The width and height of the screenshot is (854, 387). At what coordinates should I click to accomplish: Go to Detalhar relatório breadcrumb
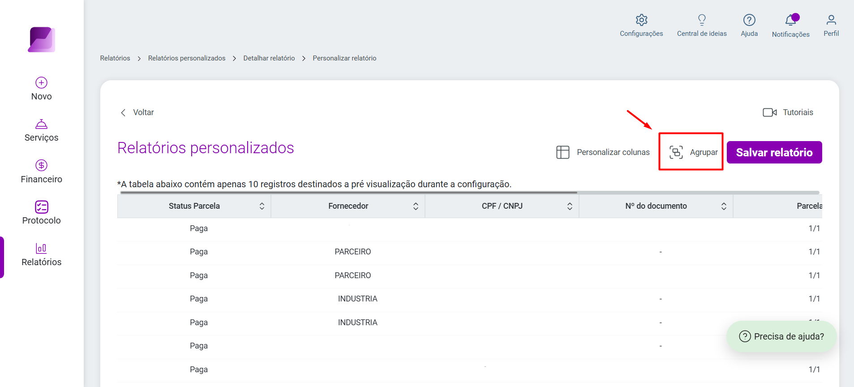[x=269, y=58]
